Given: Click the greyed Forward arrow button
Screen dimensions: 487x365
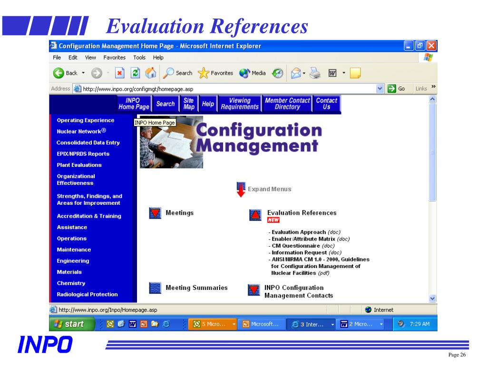Looking at the screenshot, I should pyautogui.click(x=97, y=73).
